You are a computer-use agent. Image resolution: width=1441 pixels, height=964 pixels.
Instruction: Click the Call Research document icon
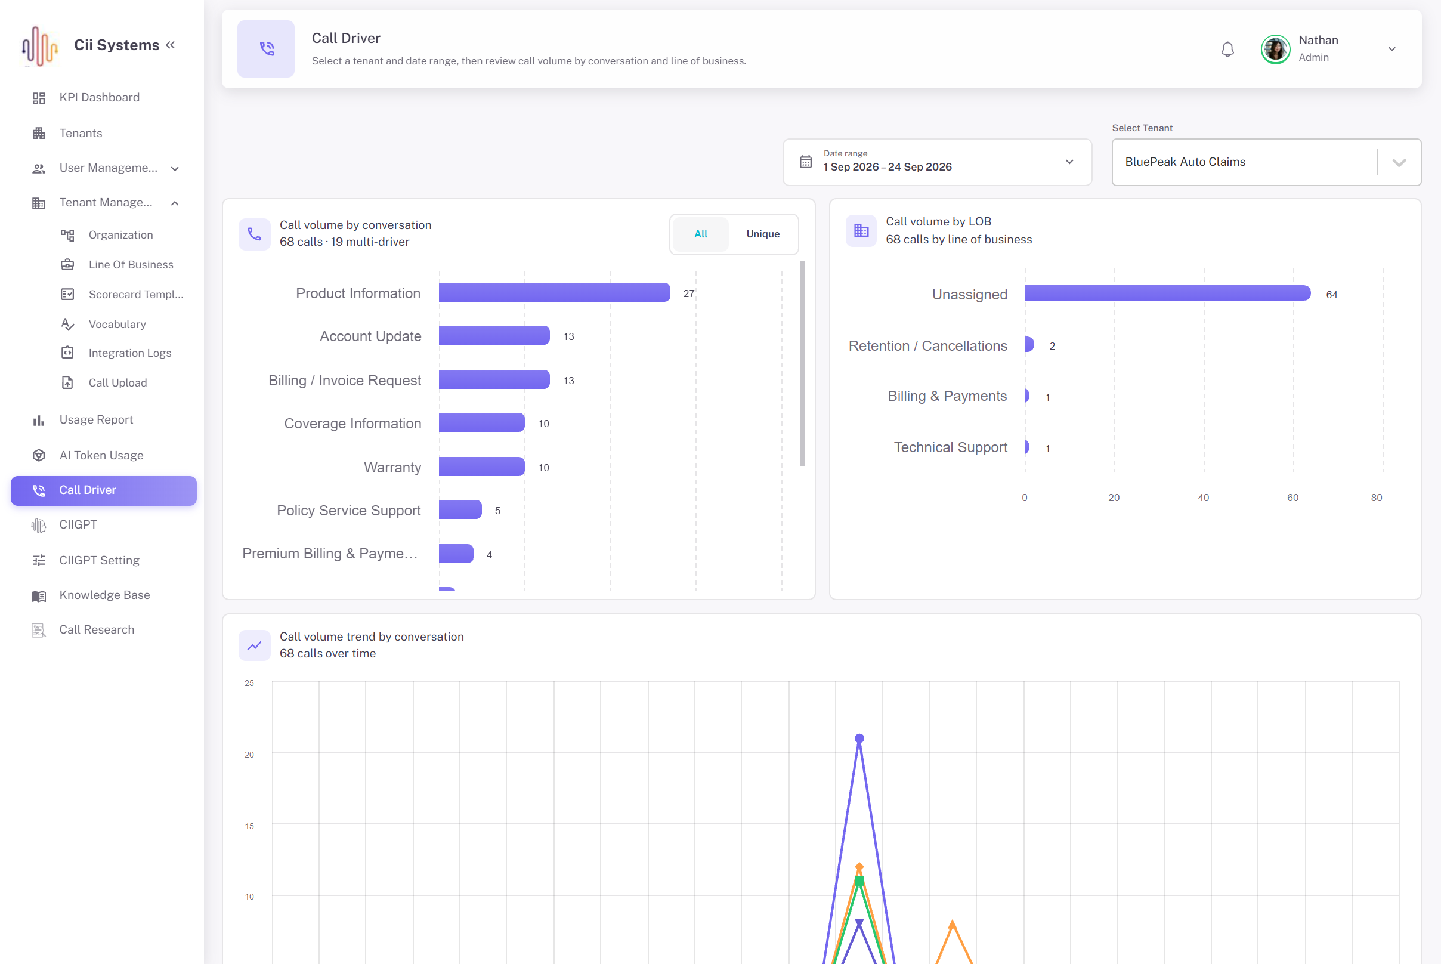coord(39,630)
